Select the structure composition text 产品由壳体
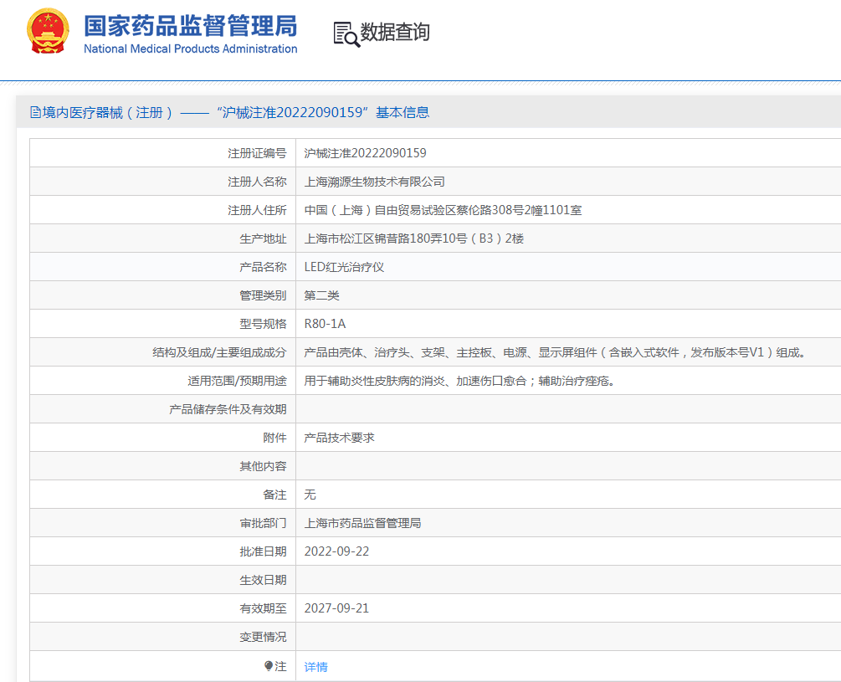The width and height of the screenshot is (841, 682). tap(555, 352)
